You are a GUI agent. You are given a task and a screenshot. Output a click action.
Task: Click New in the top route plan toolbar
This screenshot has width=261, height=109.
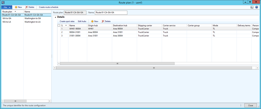point(18,7)
